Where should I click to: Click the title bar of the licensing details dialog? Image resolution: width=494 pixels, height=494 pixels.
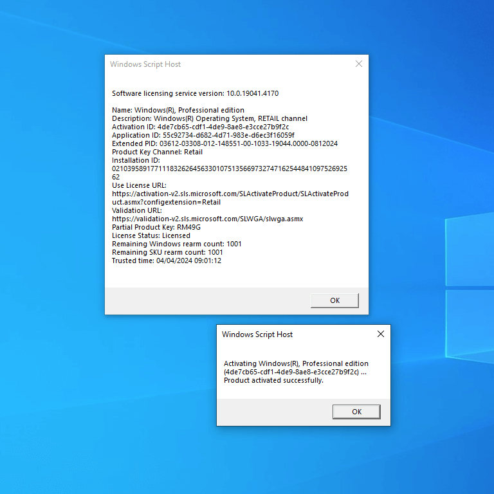tap(225, 64)
